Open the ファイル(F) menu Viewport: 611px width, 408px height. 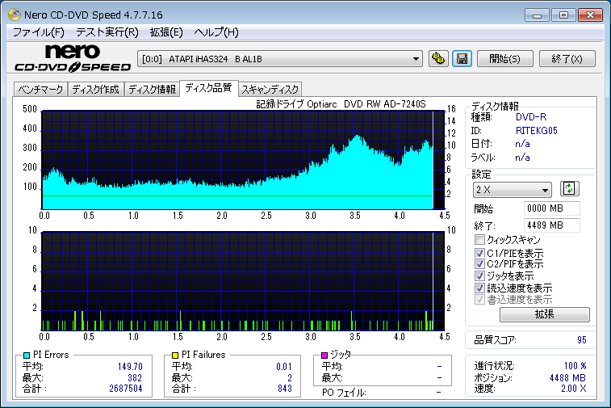pos(39,32)
